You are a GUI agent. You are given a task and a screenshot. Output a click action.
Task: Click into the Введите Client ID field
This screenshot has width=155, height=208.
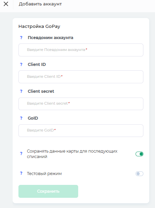tap(81, 77)
